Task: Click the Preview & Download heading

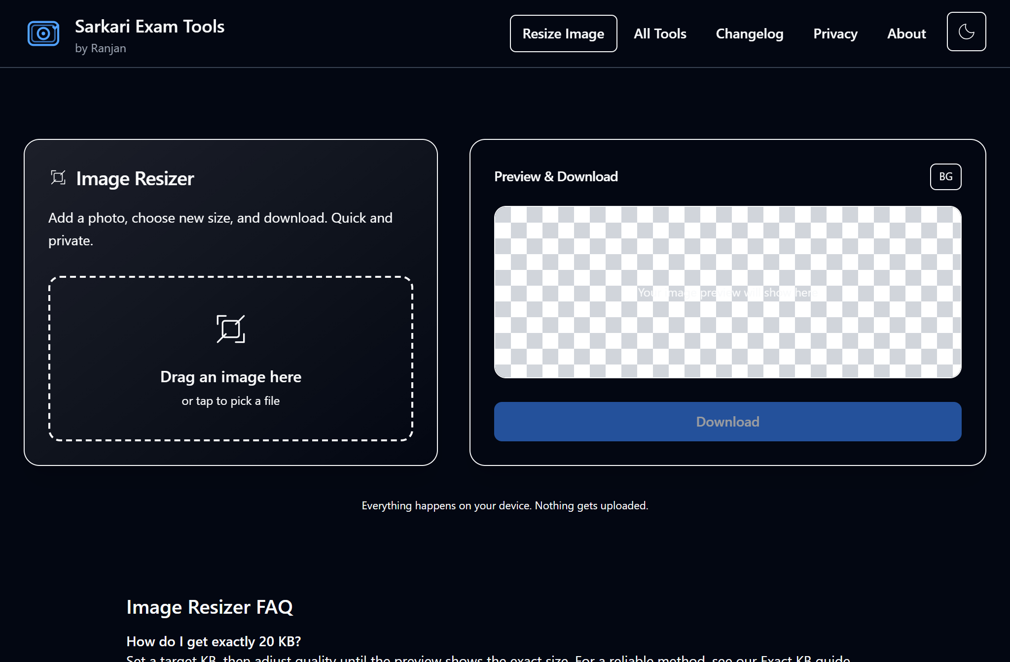Action: tap(556, 177)
